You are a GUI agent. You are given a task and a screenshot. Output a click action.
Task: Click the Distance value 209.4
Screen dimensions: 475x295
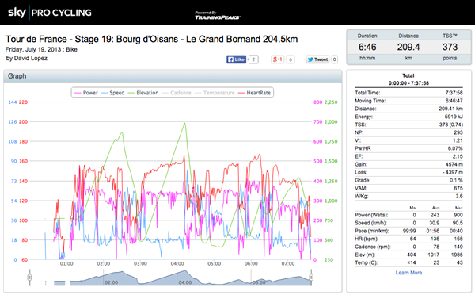[408, 47]
